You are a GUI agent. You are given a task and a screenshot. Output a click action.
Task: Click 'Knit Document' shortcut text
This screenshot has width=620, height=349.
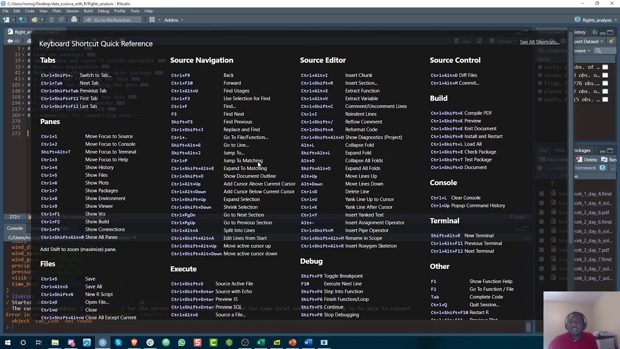[x=480, y=128]
